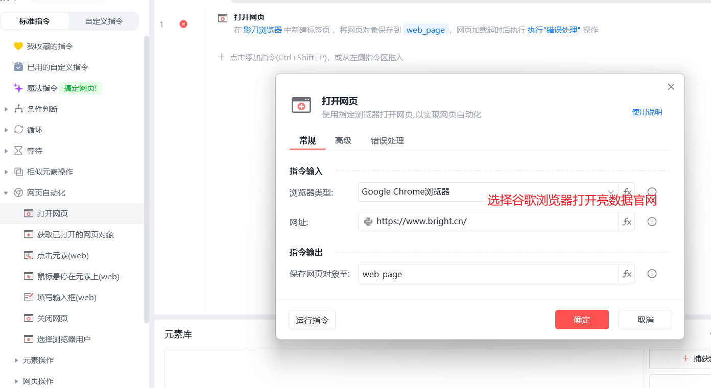Expand the 相似元素操作 category

(6, 172)
